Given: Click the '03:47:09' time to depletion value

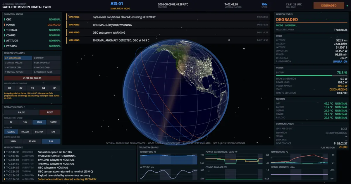Looking at the screenshot, I should [x=342, y=93].
